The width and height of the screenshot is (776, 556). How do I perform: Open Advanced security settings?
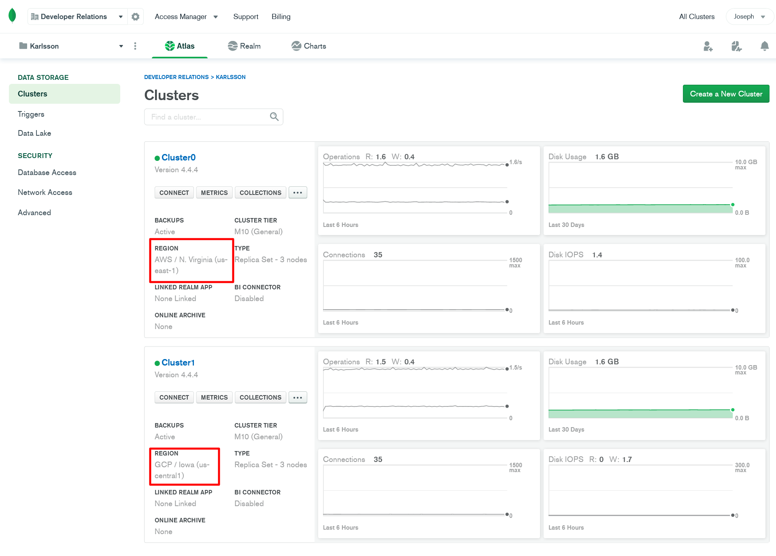(x=34, y=213)
